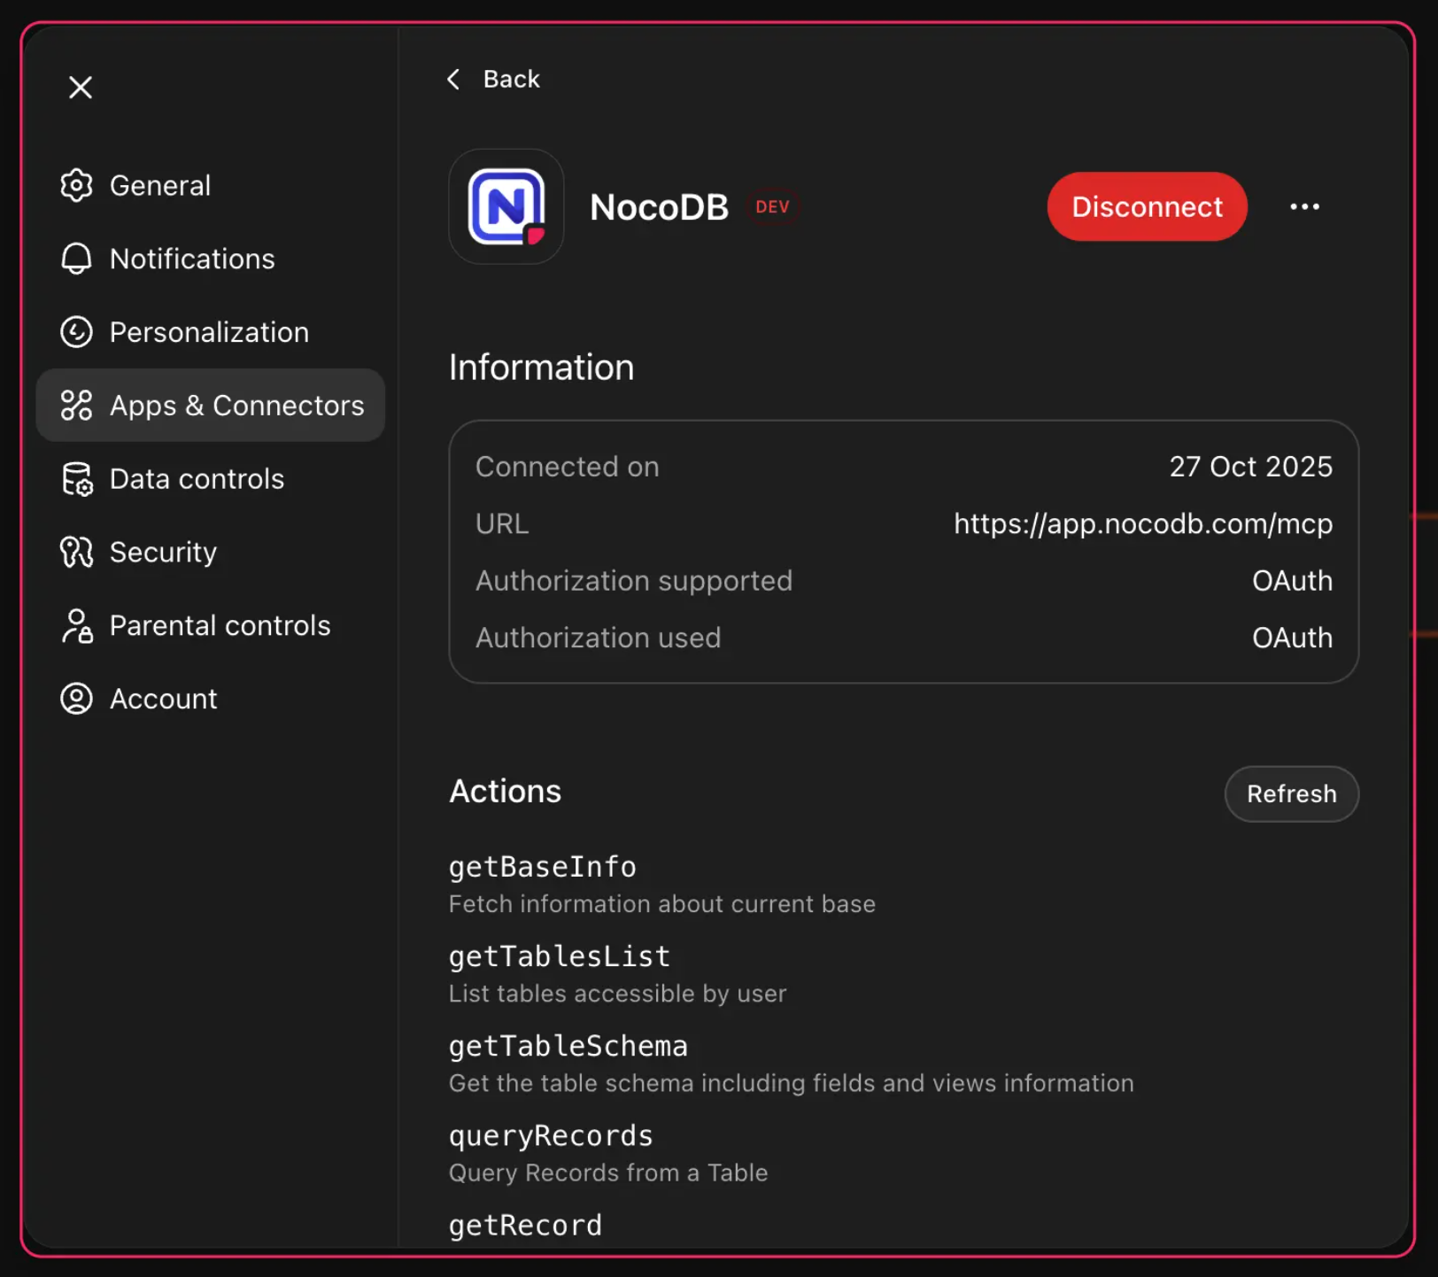
Task: Open the Security settings tab
Action: 163,553
